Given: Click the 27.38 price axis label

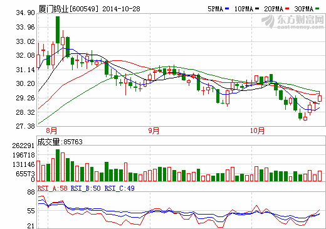Looking at the screenshot, I should (x=25, y=126).
